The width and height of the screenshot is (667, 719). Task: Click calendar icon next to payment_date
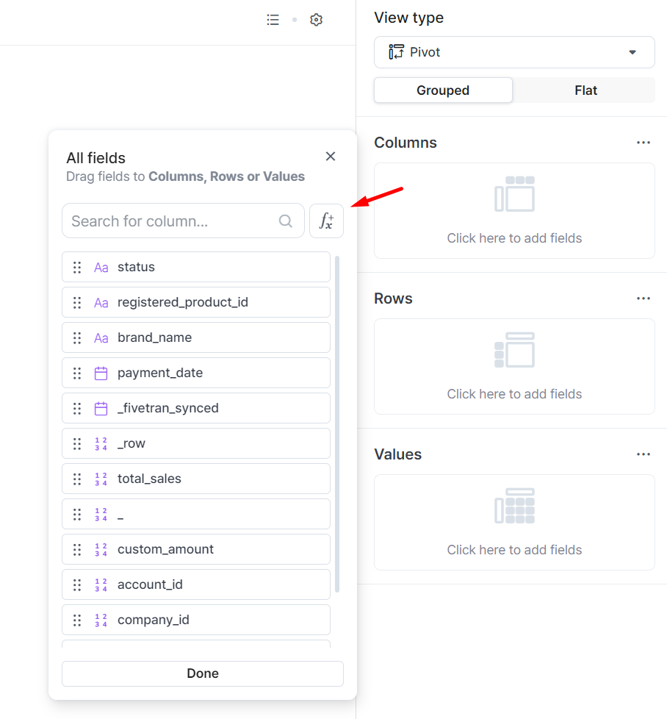(101, 373)
